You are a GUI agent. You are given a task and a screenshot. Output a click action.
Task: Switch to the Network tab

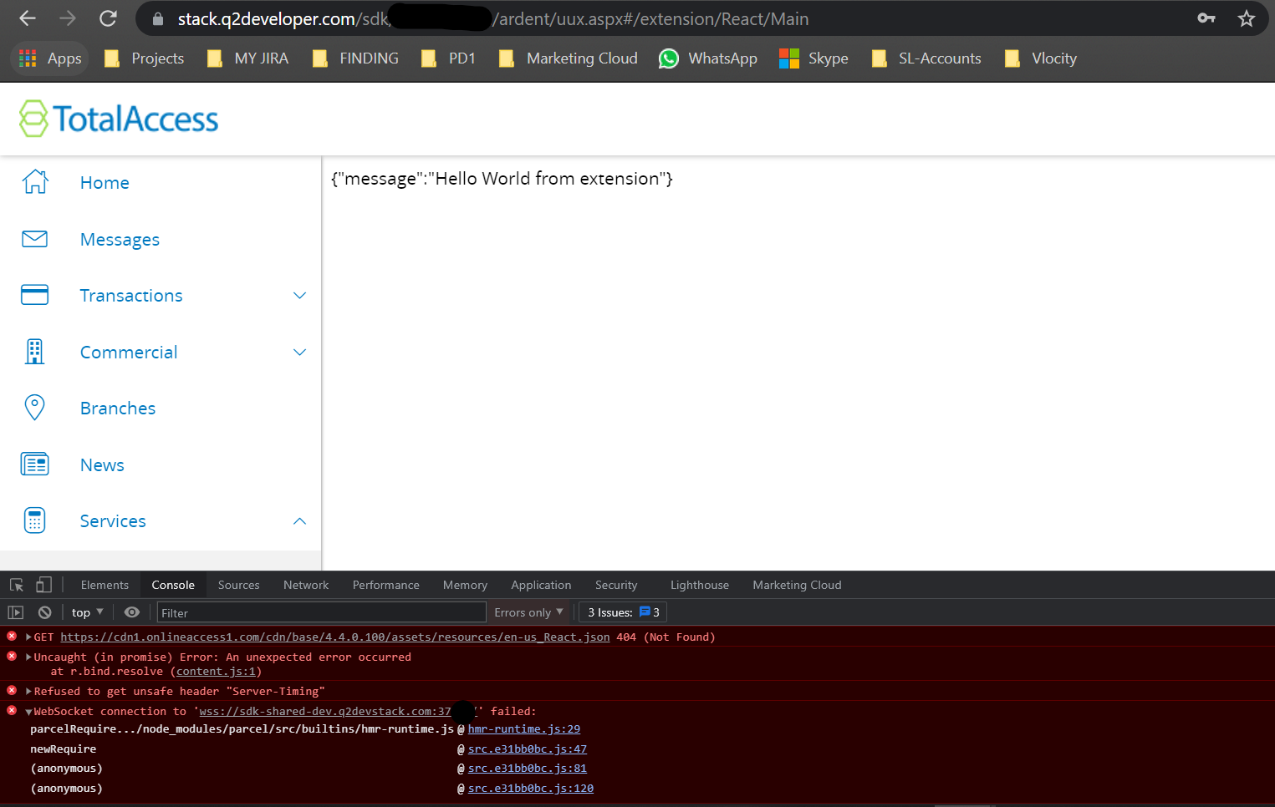306,585
